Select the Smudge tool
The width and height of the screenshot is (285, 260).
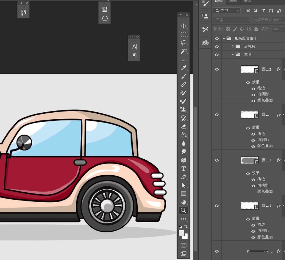click(x=184, y=152)
